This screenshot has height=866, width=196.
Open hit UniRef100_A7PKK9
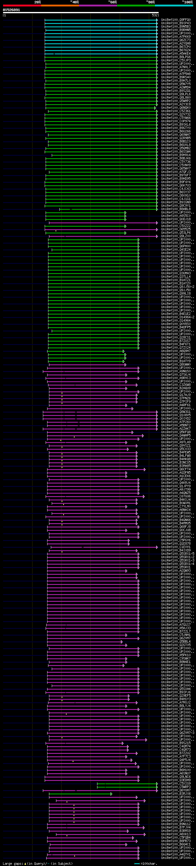pyautogui.click(x=176, y=37)
